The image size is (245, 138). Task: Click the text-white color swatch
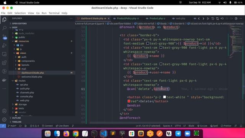coord(165,97)
